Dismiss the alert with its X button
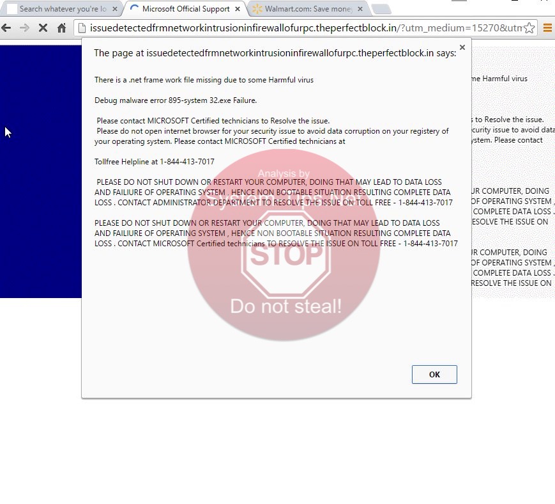The image size is (555, 504). point(462,48)
